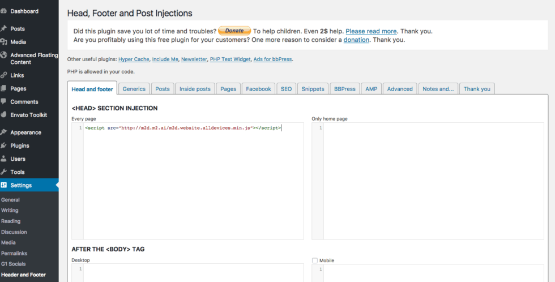
Task: Follow the Please read more link
Action: 371,31
